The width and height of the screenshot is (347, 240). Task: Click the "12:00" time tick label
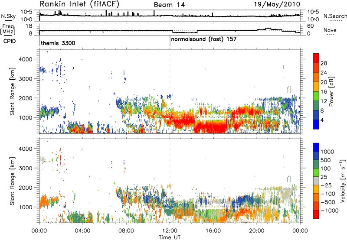tap(170, 231)
